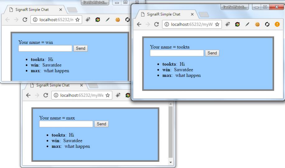This screenshot has width=285, height=168.
Task: Click "tookta: Hi" message in tookta window
Action: point(174,64)
